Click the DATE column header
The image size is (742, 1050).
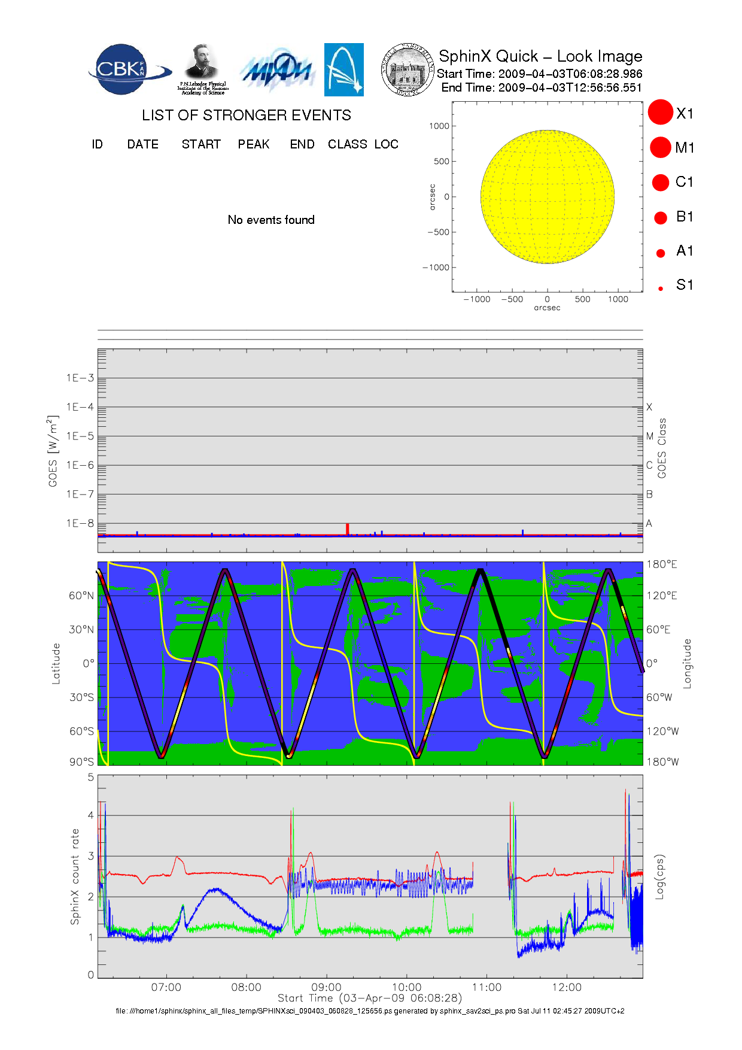(142, 144)
